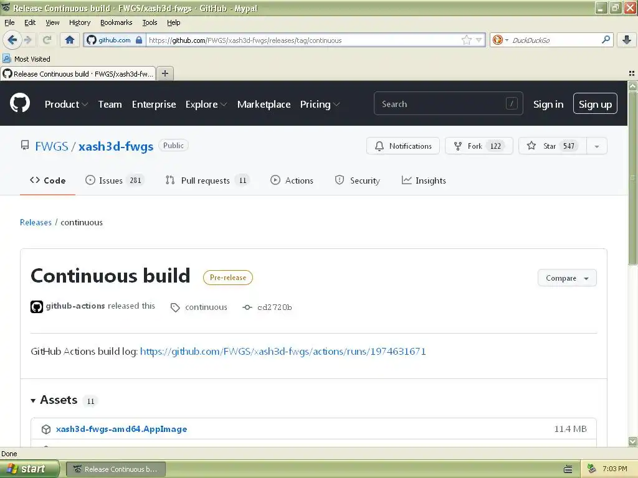Bookmark this page with the star icon
Image resolution: width=638 pixels, height=478 pixels.
pyautogui.click(x=466, y=40)
